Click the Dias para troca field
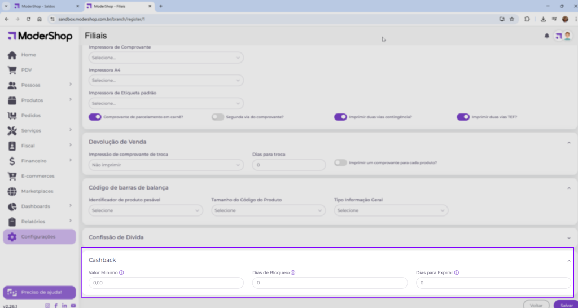This screenshot has height=308, width=578. click(288, 165)
